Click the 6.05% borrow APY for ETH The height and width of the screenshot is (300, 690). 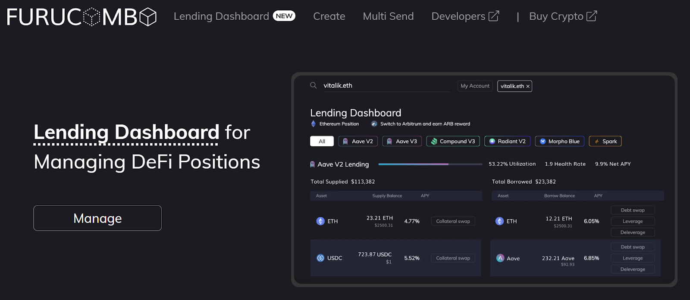(x=591, y=221)
